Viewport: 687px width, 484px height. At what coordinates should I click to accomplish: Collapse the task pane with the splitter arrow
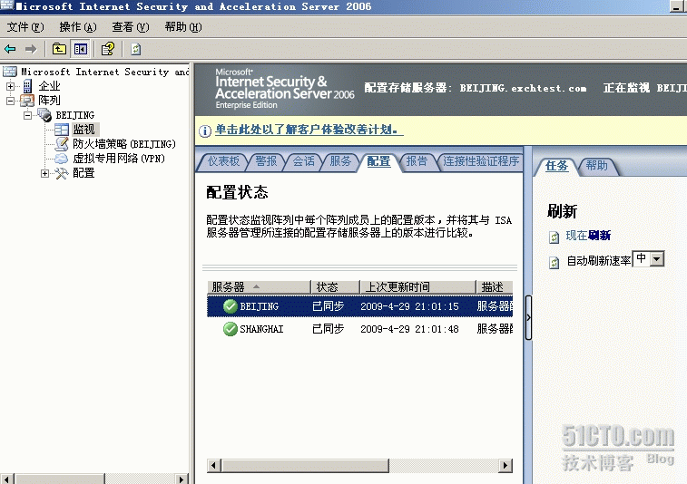click(528, 317)
